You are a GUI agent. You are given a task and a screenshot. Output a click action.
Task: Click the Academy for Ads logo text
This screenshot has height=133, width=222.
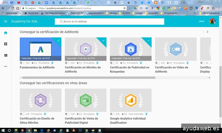(24, 21)
